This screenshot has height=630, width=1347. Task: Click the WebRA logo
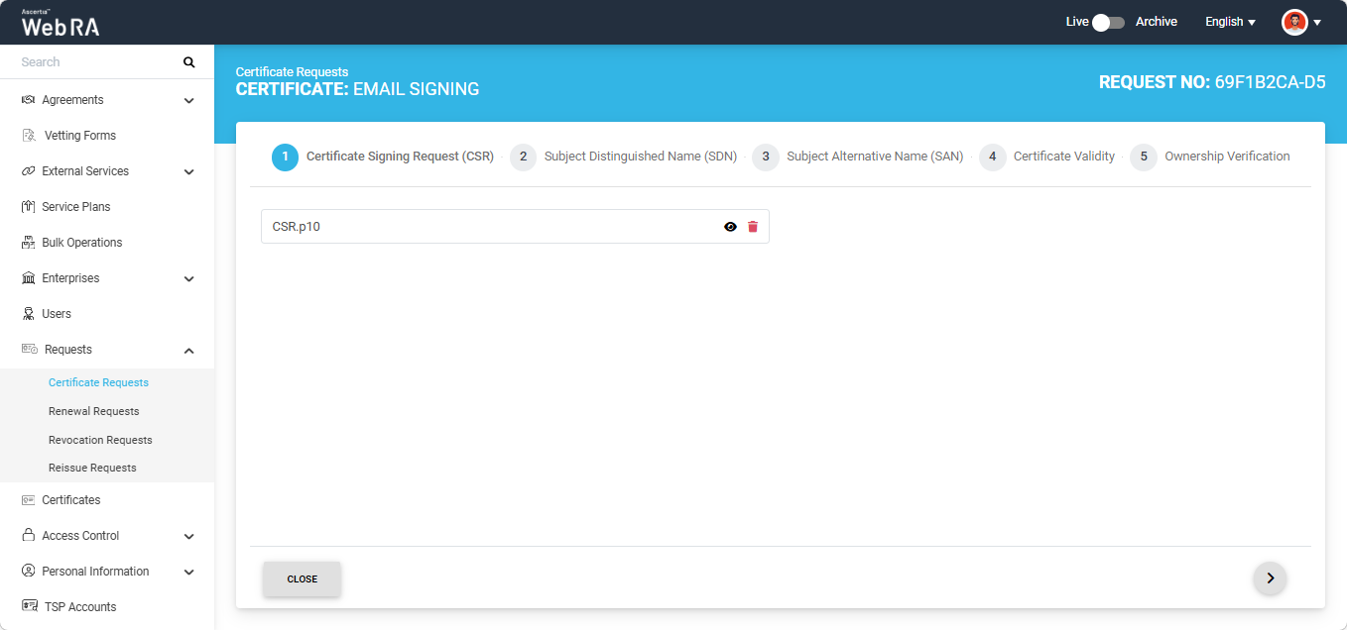[61, 23]
